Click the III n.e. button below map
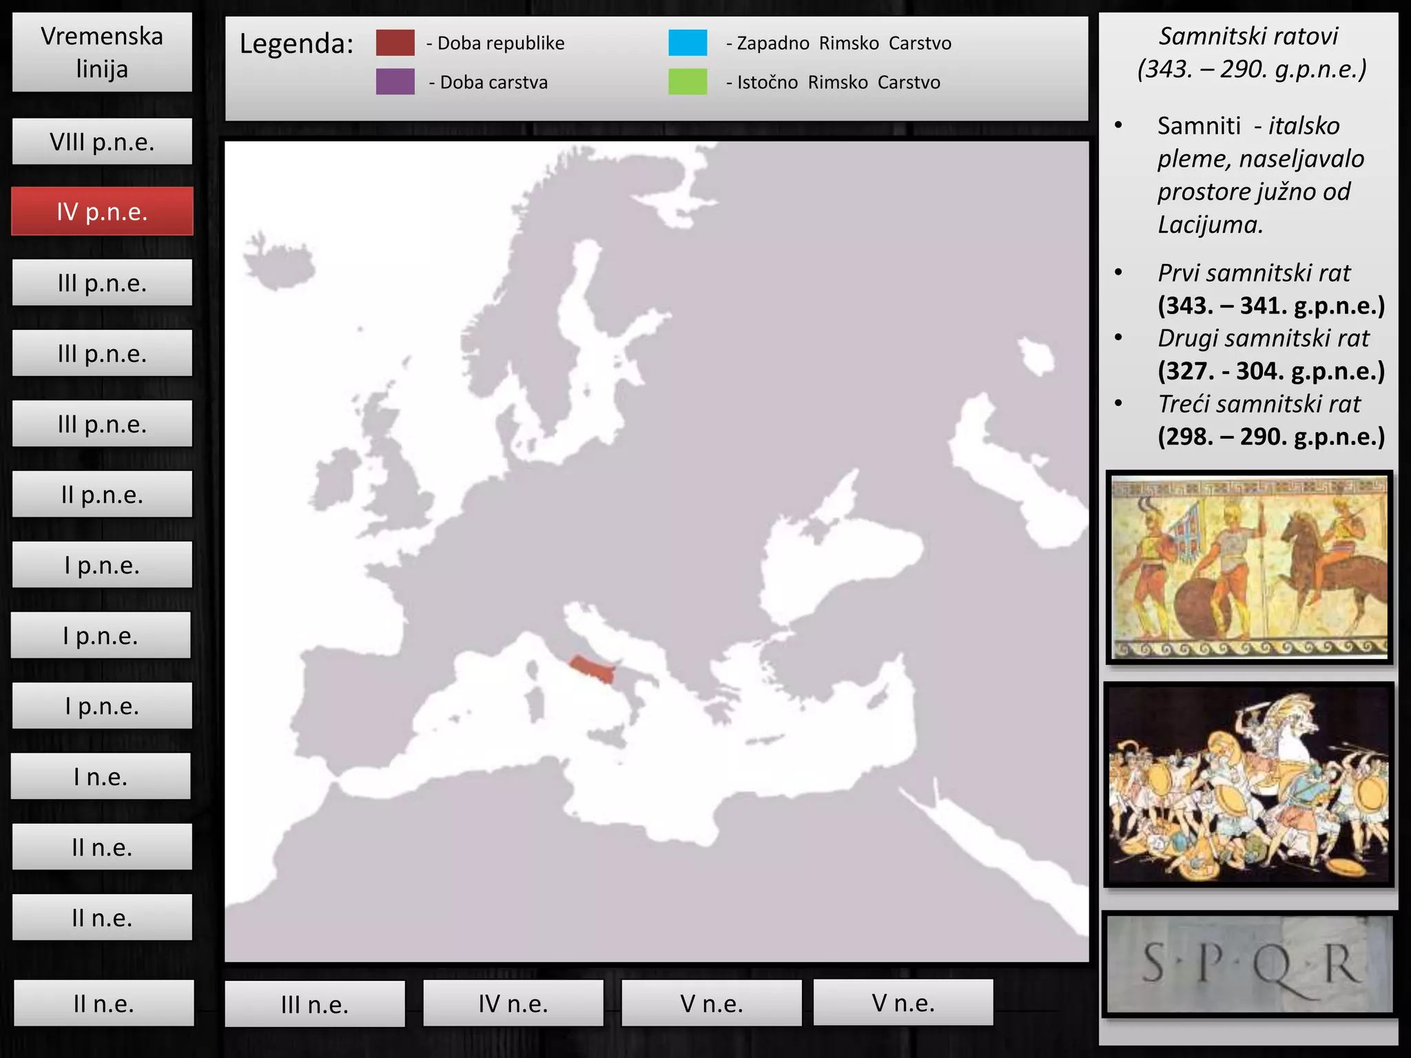This screenshot has width=1411, height=1058. (x=315, y=1004)
